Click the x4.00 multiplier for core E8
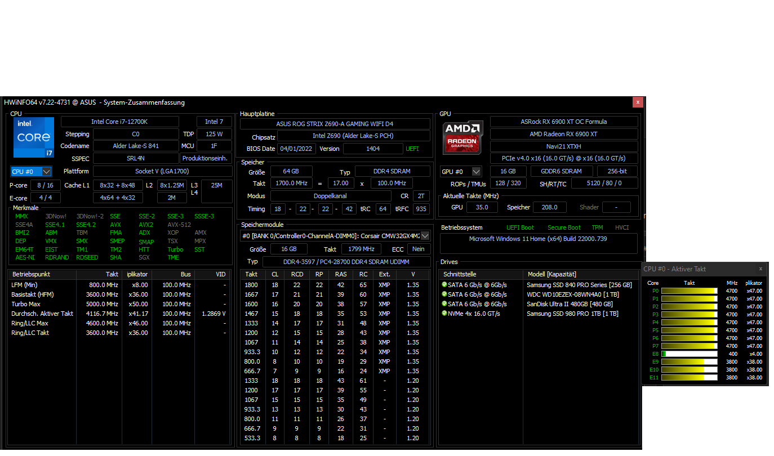 tap(755, 354)
